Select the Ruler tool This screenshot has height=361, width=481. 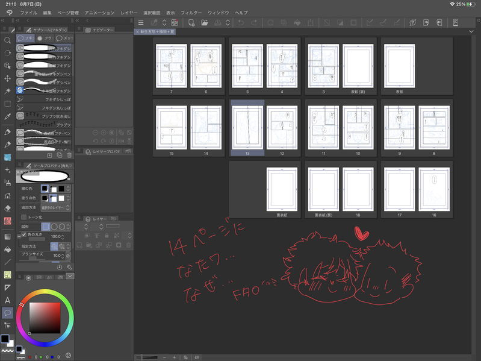tap(7, 287)
